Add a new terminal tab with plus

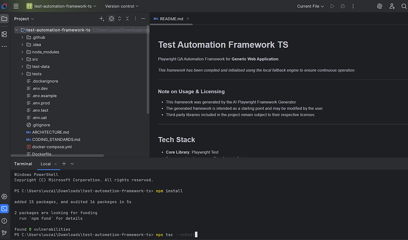click(x=64, y=164)
